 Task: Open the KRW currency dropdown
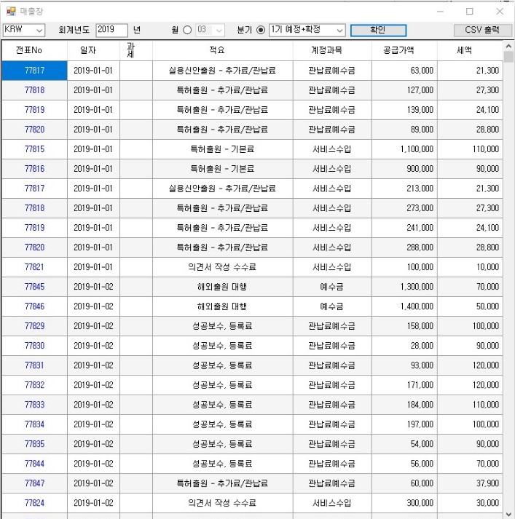[x=24, y=30]
